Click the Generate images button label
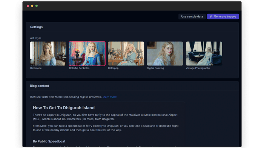The image size is (264, 148). click(x=225, y=17)
